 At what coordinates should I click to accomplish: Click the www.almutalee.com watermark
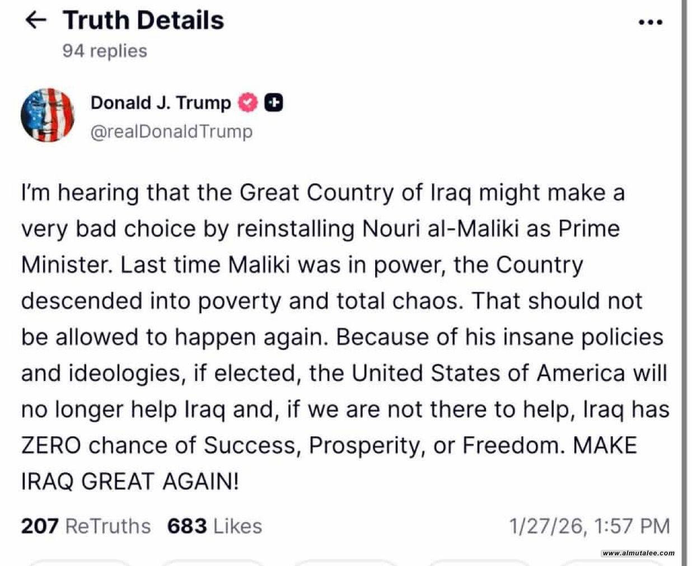pos(638,553)
